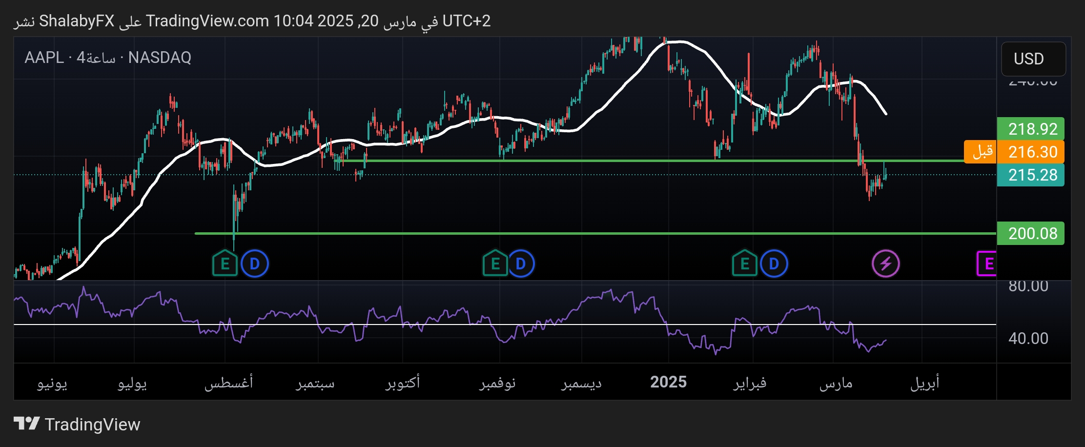Click the 40.00 RSI scale value
This screenshot has height=447, width=1085.
(x=1028, y=338)
